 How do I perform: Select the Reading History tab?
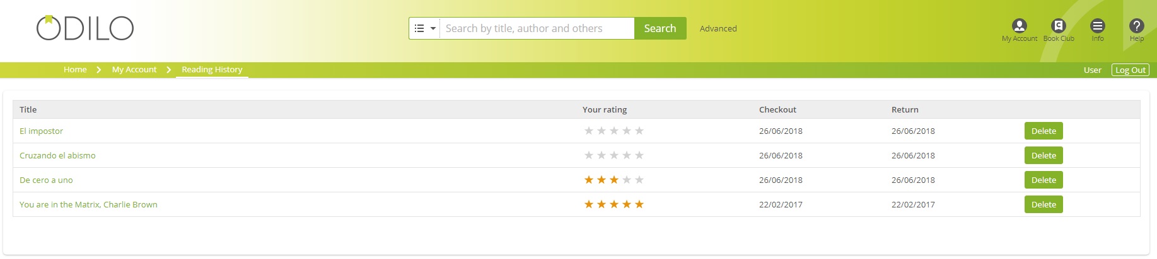[212, 70]
